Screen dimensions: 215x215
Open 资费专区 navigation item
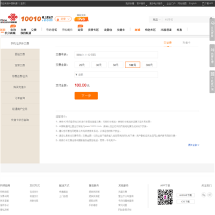(x=93, y=30)
